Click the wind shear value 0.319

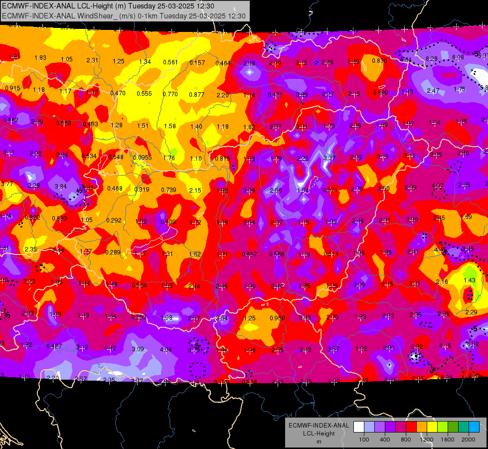click(x=142, y=190)
